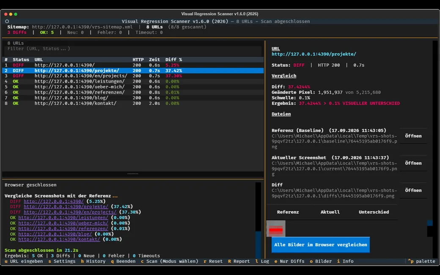
Task: Click the log panel scrollbar
Action: (x=258, y=220)
